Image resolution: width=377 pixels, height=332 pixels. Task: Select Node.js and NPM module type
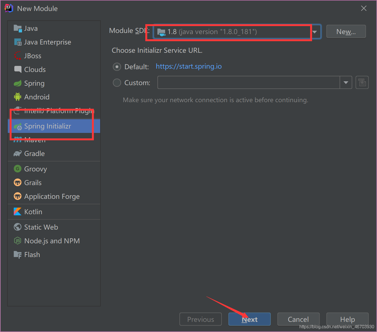(x=54, y=241)
